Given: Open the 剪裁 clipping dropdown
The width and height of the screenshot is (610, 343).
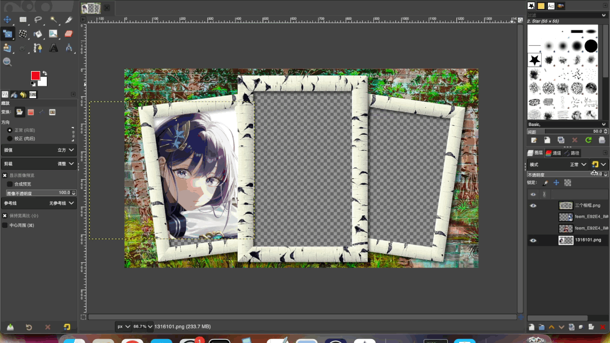Looking at the screenshot, I should pyautogui.click(x=39, y=164).
